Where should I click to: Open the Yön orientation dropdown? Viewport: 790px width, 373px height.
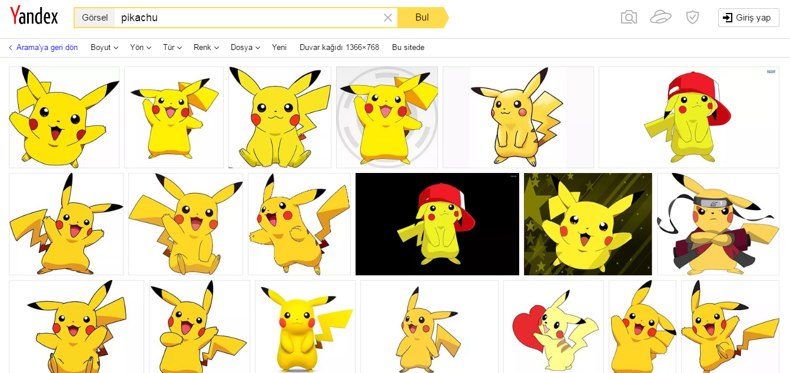coord(141,48)
